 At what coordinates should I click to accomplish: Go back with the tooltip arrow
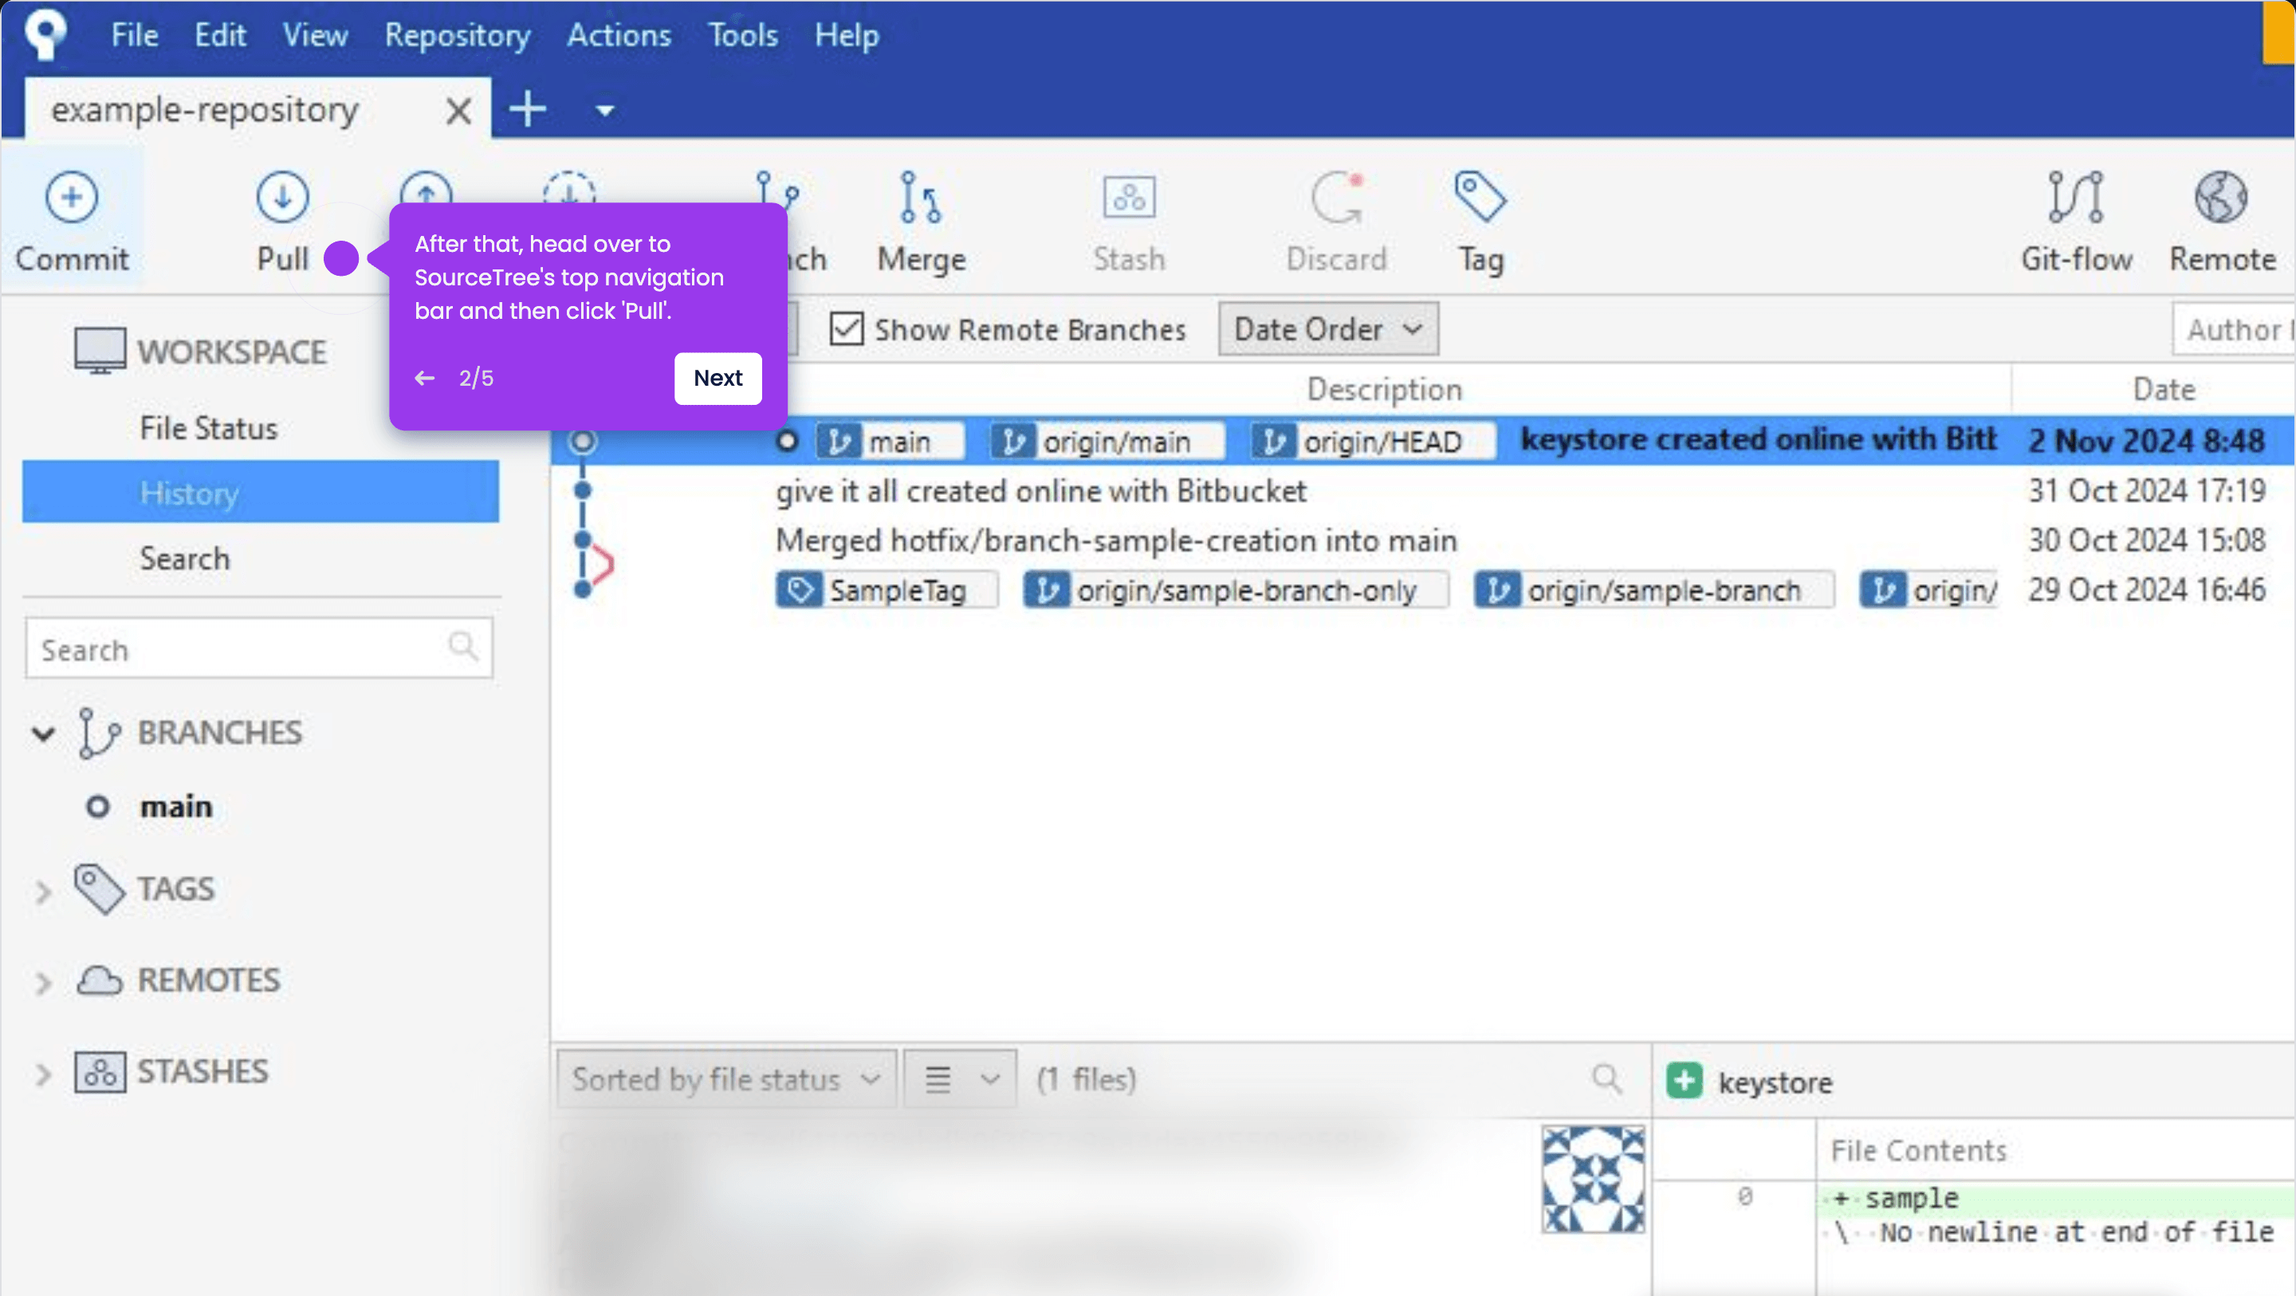click(424, 378)
